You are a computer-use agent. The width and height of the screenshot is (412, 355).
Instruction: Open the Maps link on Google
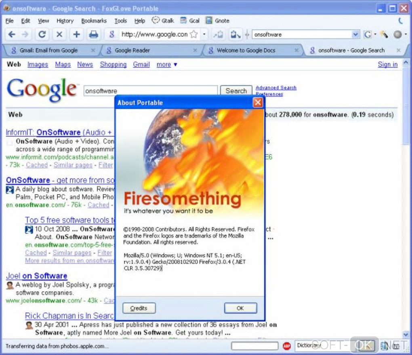pyautogui.click(x=63, y=64)
